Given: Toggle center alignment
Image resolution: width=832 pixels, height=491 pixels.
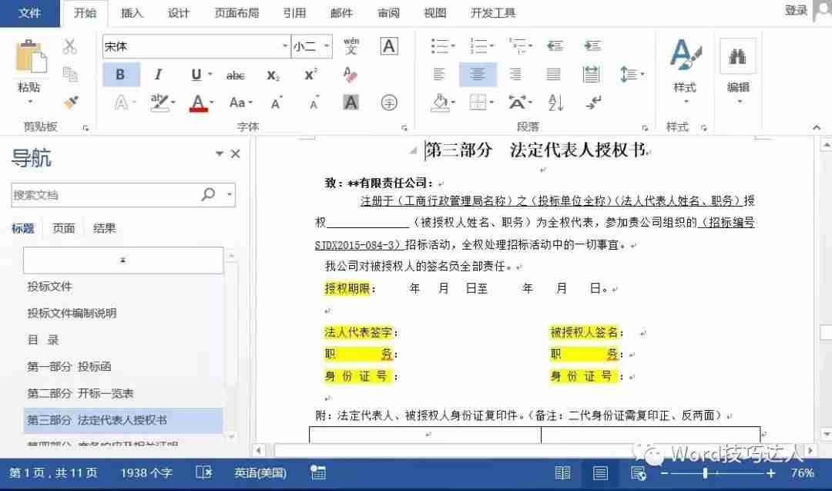Looking at the screenshot, I should click(478, 74).
